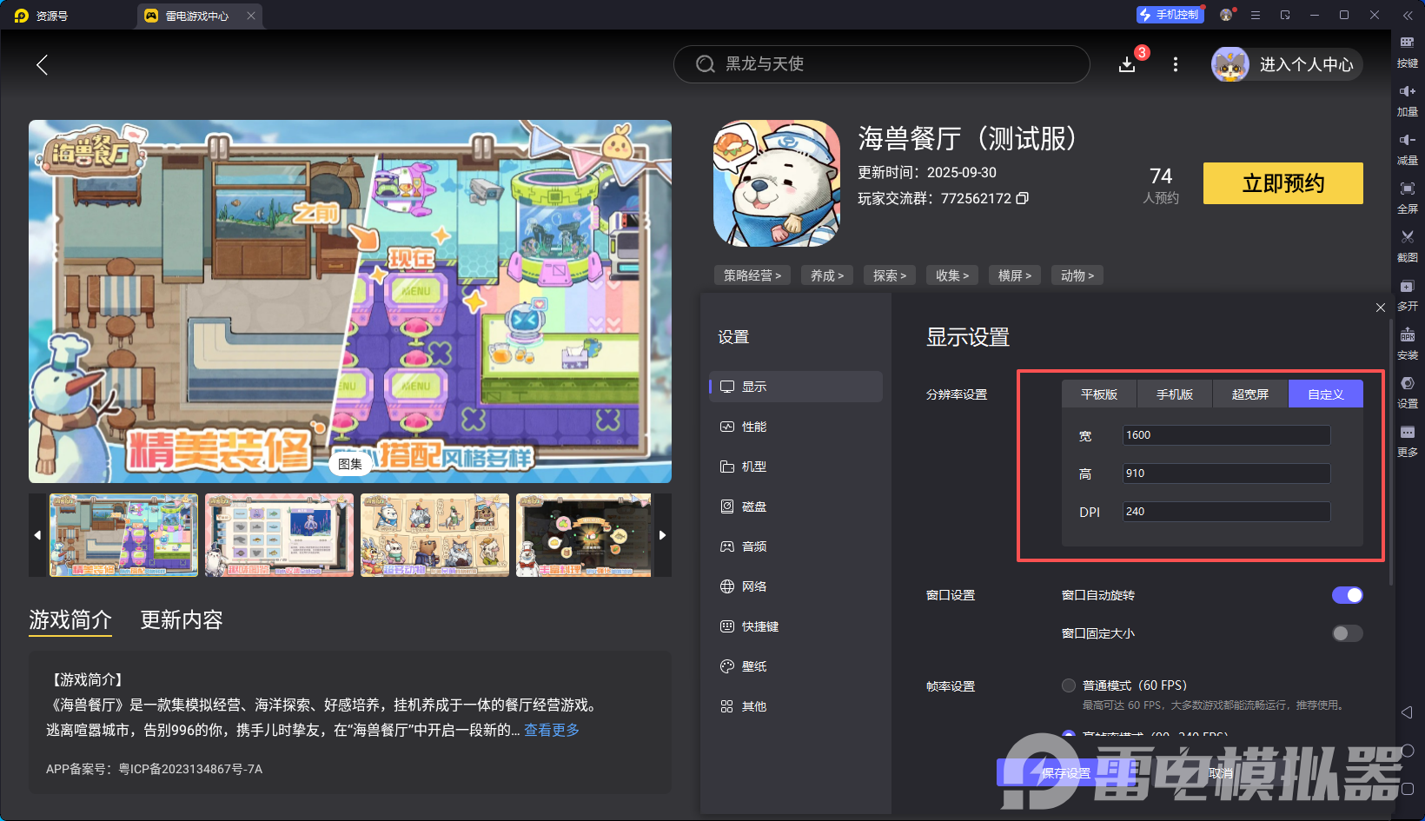Viewport: 1425px width, 821px height.
Task: Disable the 窗口自动旋转 toggle
Action: pos(1347,595)
